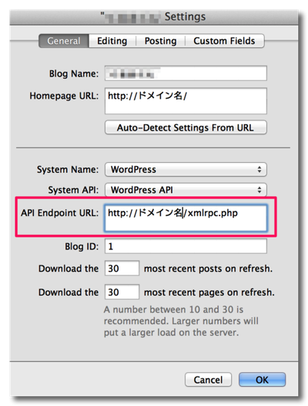Viewport: 308px width, 406px height.
Task: Dismiss the dialog with Cancel
Action: point(208,380)
